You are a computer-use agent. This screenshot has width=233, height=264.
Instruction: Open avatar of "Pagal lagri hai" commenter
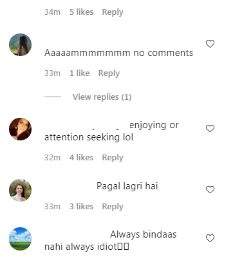click(20, 190)
